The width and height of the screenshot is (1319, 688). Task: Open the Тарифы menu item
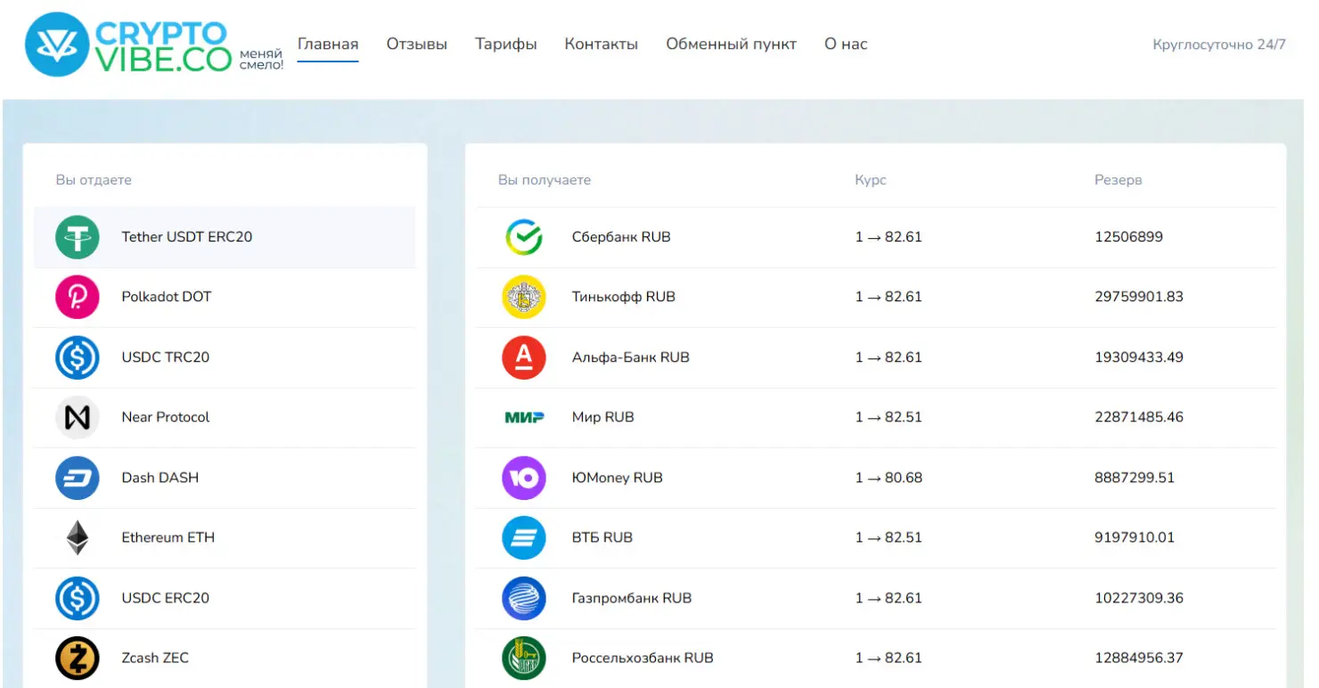506,45
